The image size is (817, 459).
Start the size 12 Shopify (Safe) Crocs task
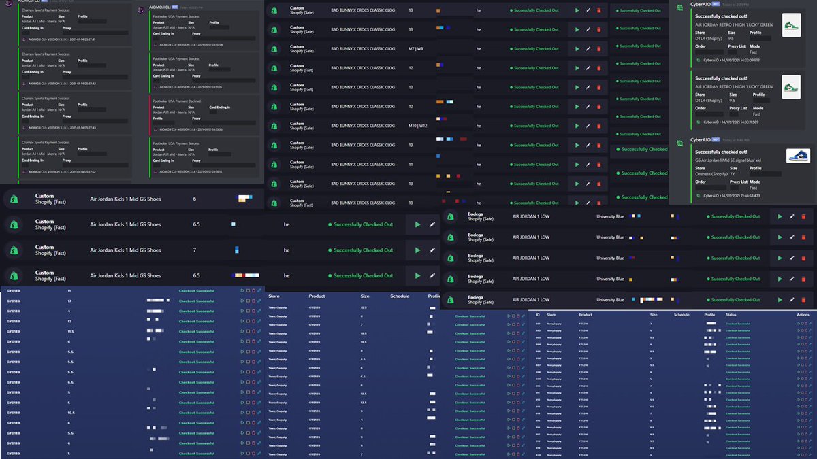[577, 107]
